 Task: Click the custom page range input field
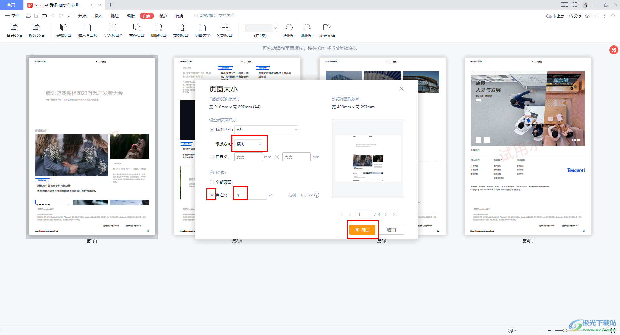point(251,195)
